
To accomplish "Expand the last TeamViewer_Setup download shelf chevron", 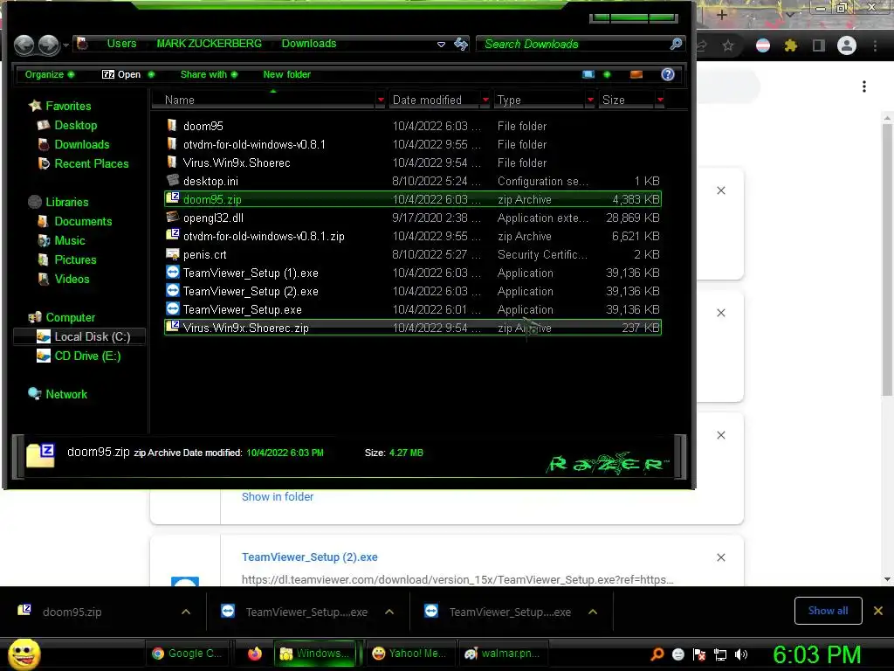I will point(593,612).
